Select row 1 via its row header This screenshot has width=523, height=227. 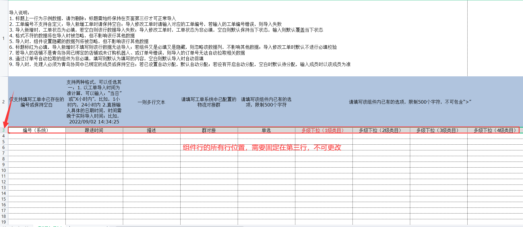coord(4,38)
